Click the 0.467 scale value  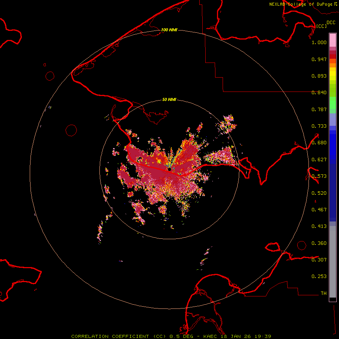pos(319,210)
